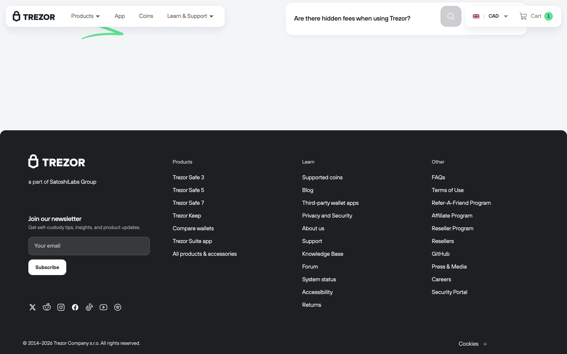Open Trezor's Facebook icon
The image size is (567, 354).
coord(75,307)
